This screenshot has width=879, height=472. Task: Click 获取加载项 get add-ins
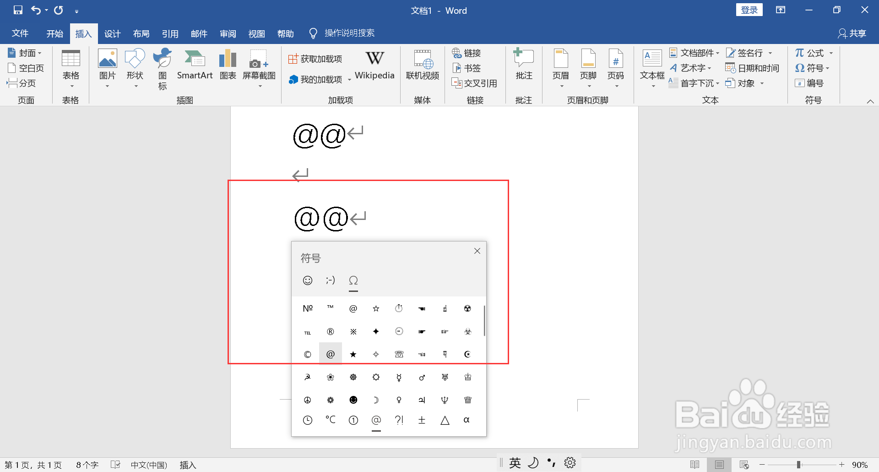[x=315, y=59]
